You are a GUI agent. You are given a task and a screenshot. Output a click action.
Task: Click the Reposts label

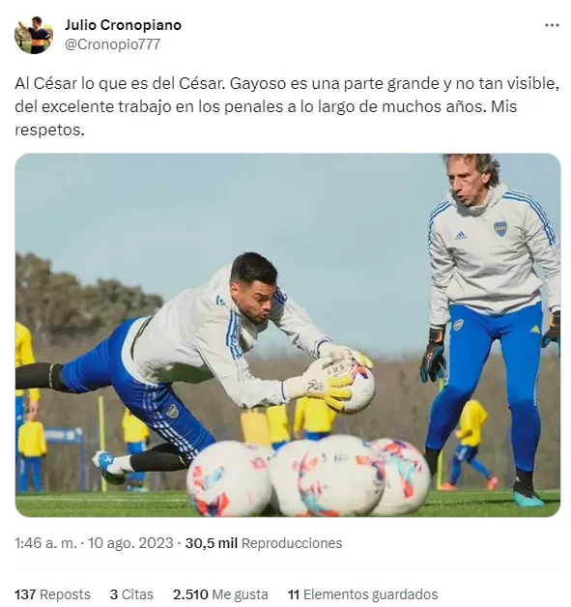pos(66,594)
